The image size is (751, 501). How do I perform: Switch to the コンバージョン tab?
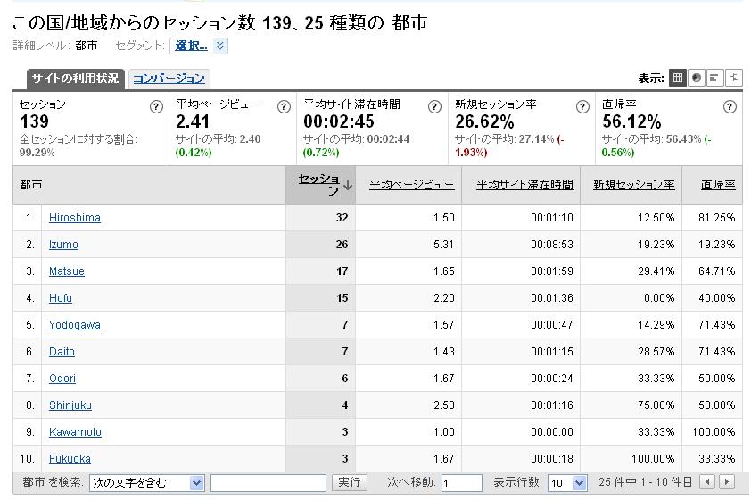169,79
